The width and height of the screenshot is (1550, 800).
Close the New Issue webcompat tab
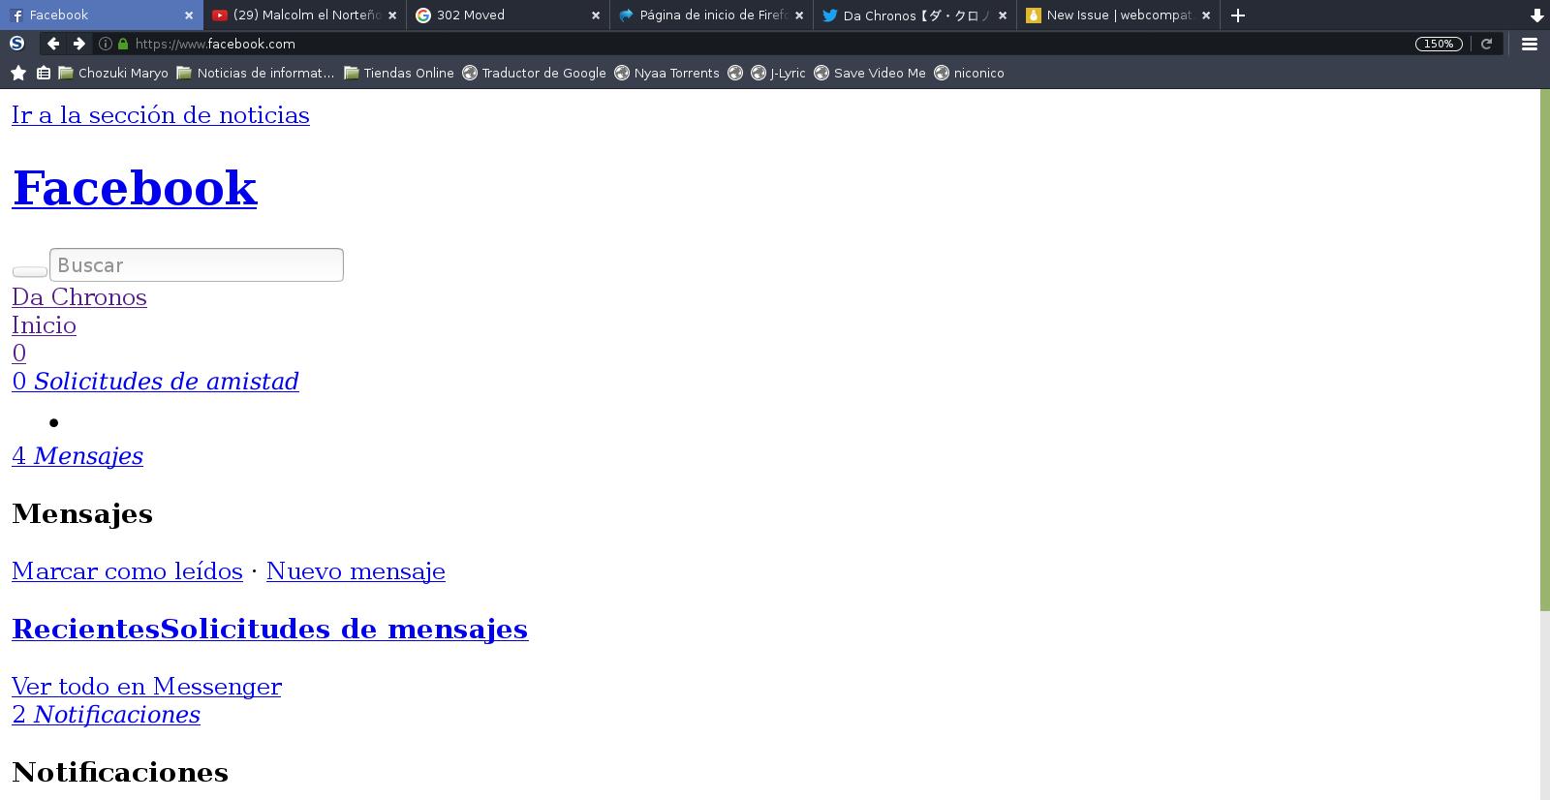1206,15
